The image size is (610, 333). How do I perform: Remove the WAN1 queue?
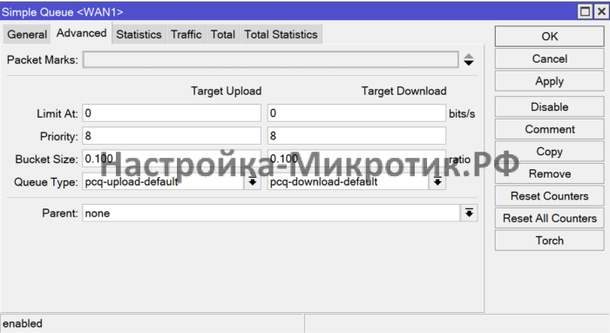tap(549, 173)
